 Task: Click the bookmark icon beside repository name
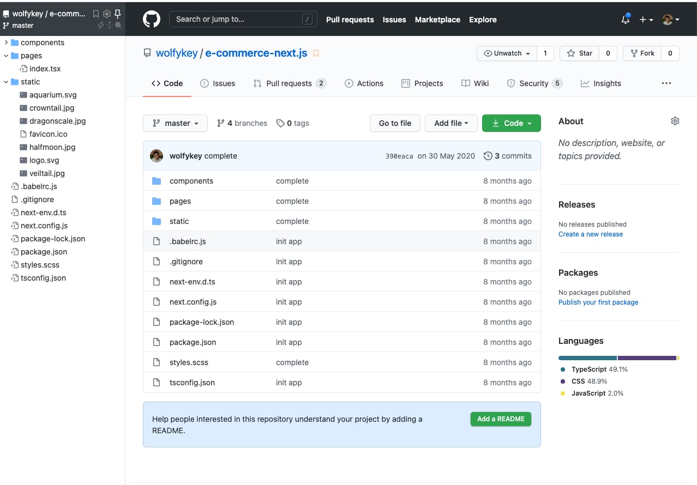[316, 53]
